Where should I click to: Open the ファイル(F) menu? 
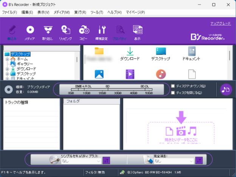point(9,12)
